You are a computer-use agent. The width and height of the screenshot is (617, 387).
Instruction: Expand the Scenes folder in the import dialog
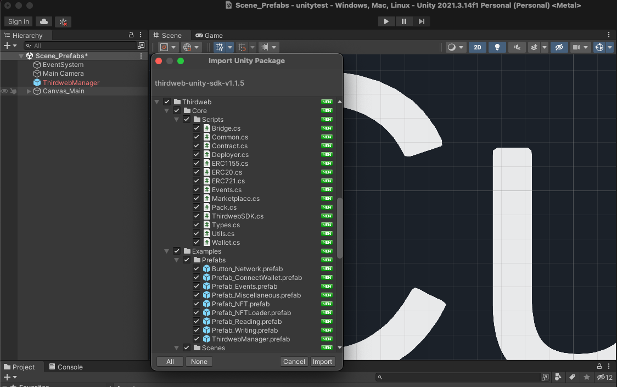point(176,347)
